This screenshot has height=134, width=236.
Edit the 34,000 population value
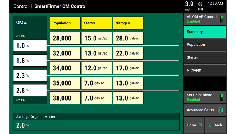tap(65, 68)
